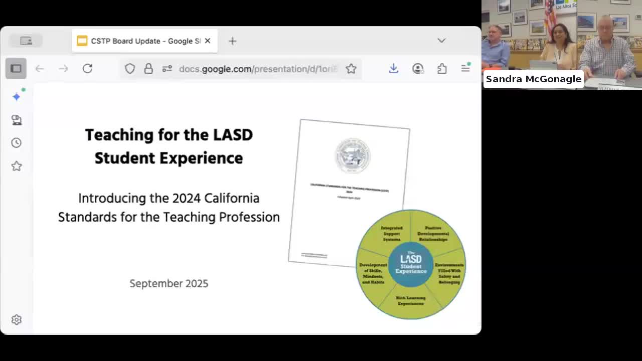Open the hamburger menu with the green dot
Image resolution: width=642 pixels, height=361 pixels.
click(x=465, y=68)
